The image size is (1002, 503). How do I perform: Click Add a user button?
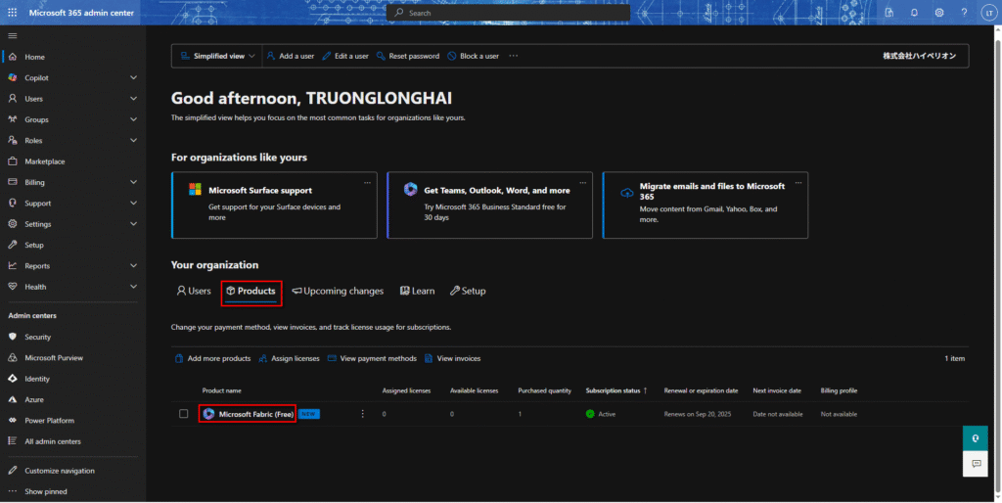pyautogui.click(x=291, y=56)
